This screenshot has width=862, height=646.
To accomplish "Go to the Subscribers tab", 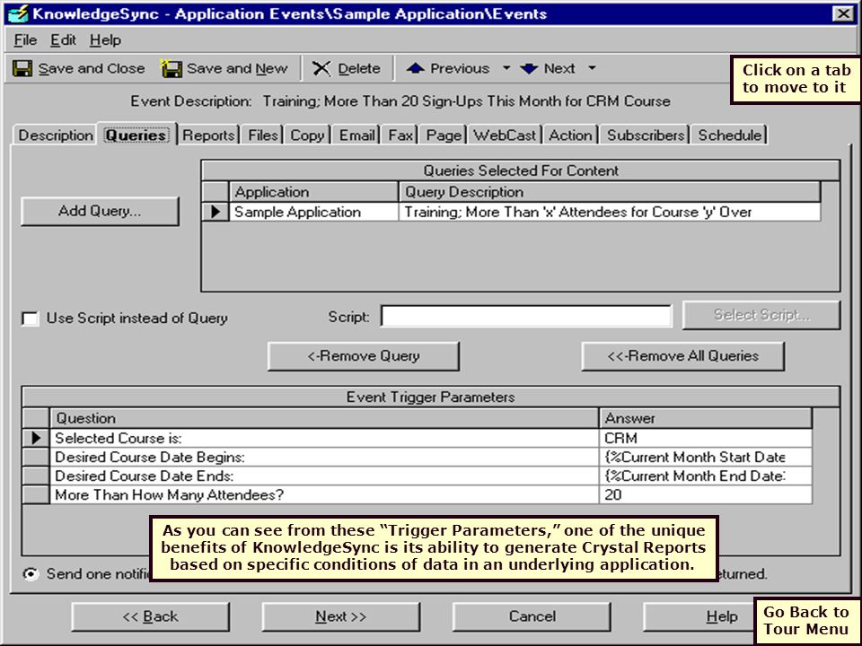I will tap(646, 135).
